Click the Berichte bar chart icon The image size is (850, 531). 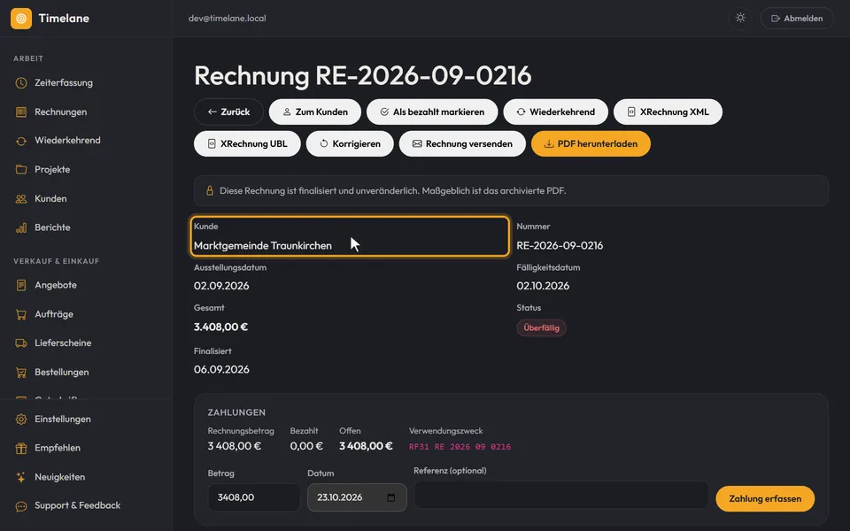coord(21,227)
